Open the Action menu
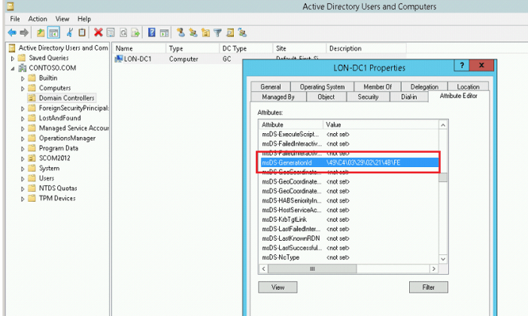Viewport: 528px width, 316px height. [38, 19]
